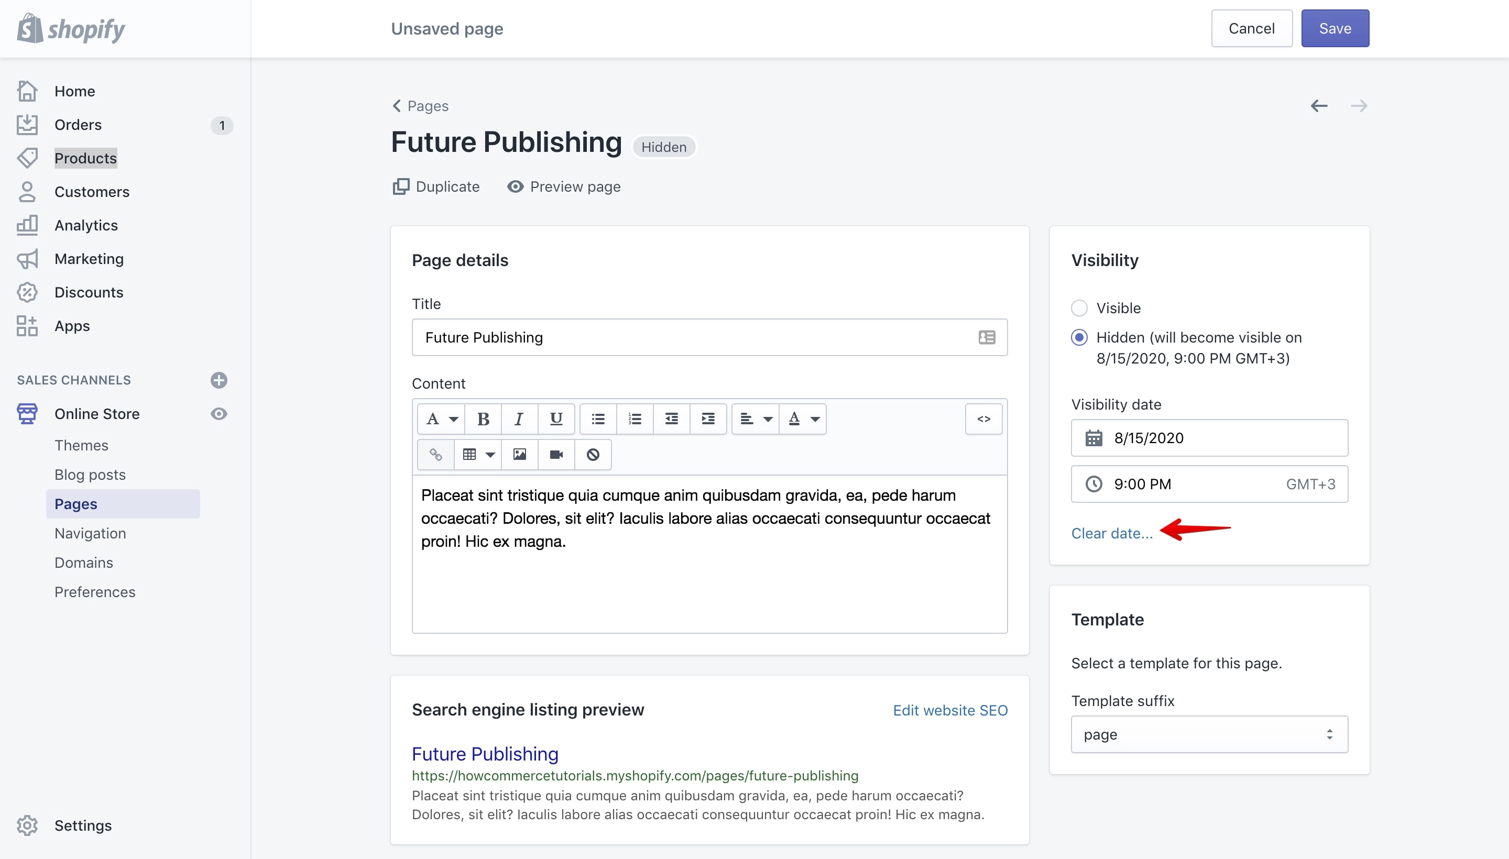Open Customers in sidebar

tap(92, 192)
